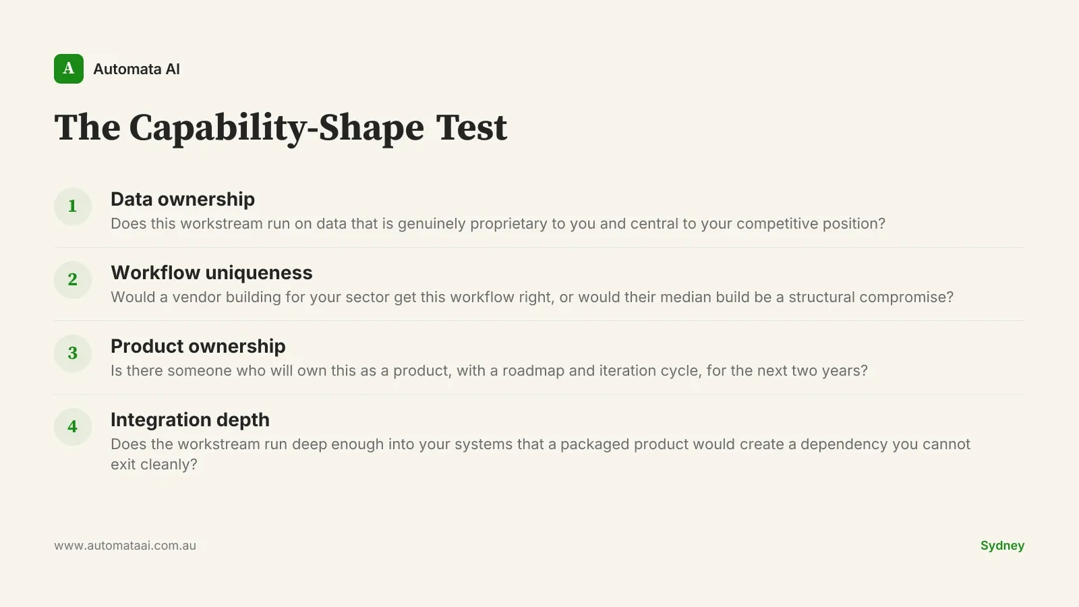Click the word Test in the title
Screen dimensions: 1079x607
pyautogui.click(x=471, y=127)
